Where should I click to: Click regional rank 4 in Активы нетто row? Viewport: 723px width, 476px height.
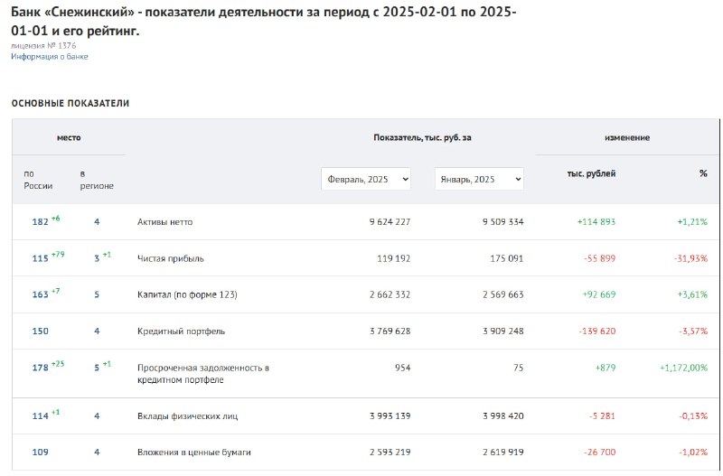click(97, 221)
